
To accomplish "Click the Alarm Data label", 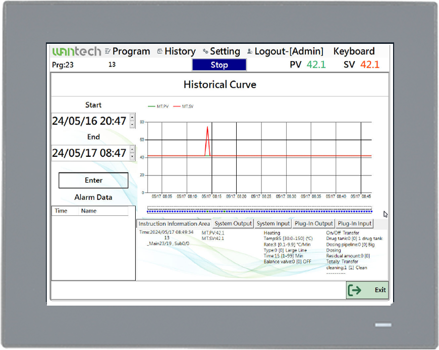I will click(x=93, y=197).
